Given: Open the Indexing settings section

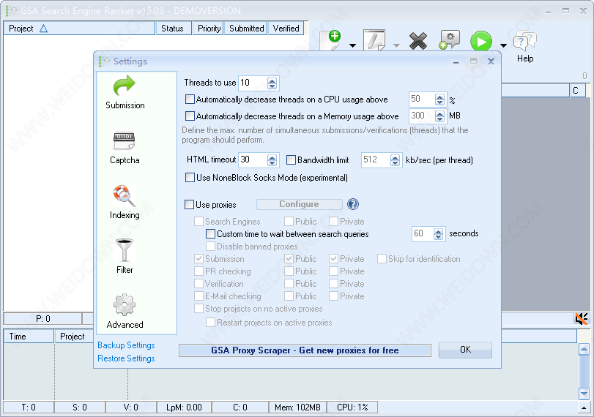Looking at the screenshot, I should [x=125, y=202].
